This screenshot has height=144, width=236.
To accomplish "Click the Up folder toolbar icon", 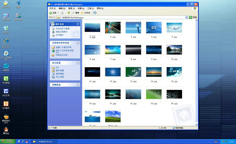I will [x=68, y=13].
